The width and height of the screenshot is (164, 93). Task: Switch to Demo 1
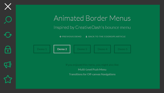pos(42,49)
